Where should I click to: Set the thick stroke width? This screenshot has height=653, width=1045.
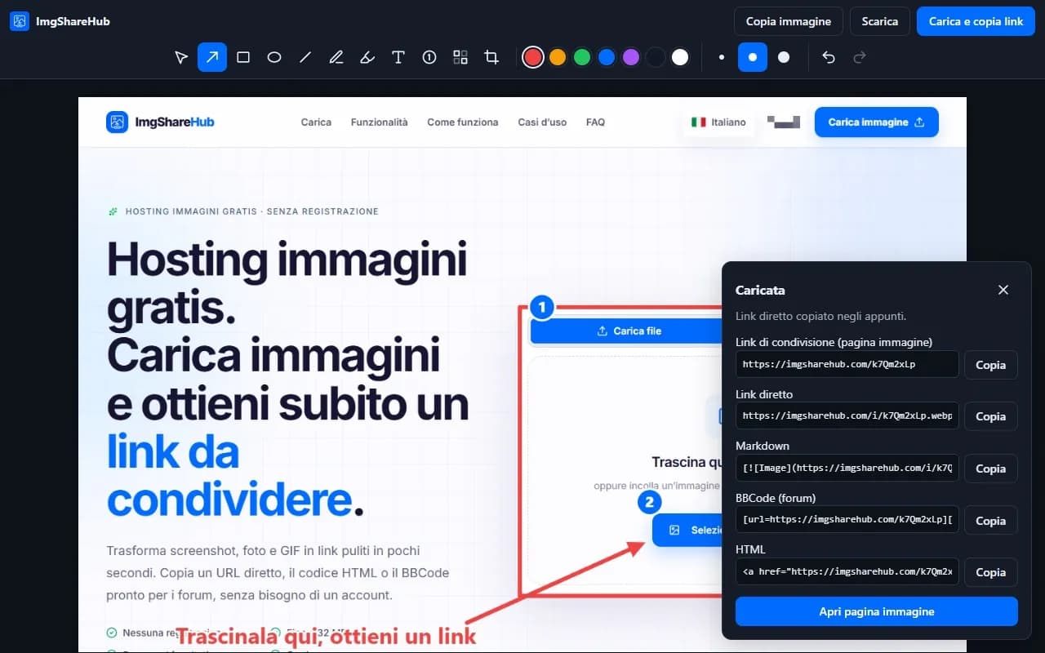click(x=784, y=57)
